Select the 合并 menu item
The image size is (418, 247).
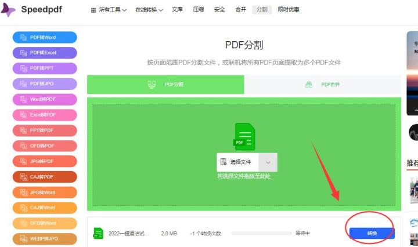(240, 10)
